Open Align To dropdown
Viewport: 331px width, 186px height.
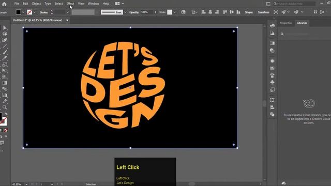tap(194, 12)
